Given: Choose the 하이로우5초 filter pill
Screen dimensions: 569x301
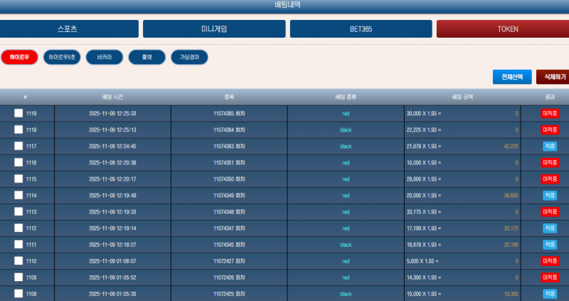Looking at the screenshot, I should (x=61, y=57).
